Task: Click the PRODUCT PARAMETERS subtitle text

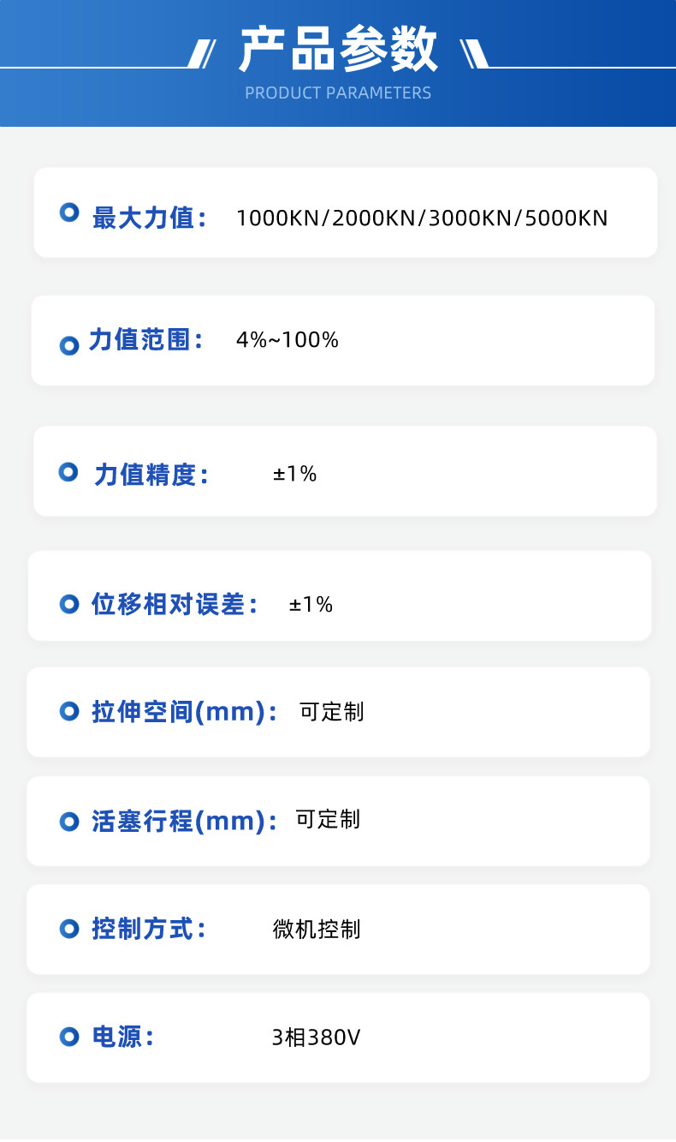Action: coord(338,93)
